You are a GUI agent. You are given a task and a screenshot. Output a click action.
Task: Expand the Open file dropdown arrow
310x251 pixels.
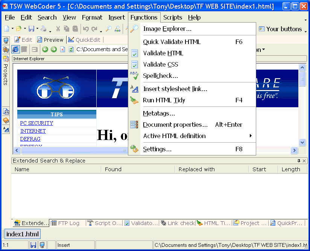click(25, 29)
